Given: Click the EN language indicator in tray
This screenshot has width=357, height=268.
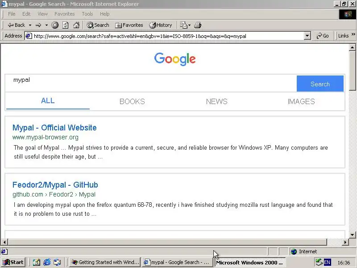Looking at the screenshot, I should (x=327, y=262).
